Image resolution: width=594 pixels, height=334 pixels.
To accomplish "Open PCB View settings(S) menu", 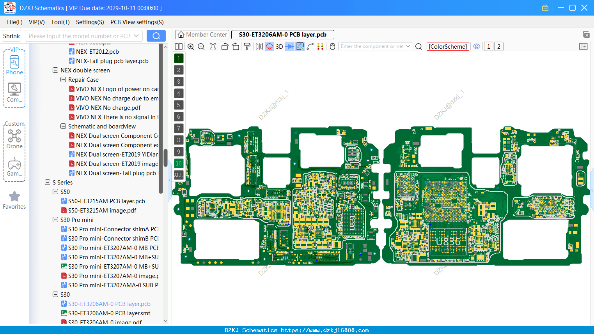I will coord(137,22).
